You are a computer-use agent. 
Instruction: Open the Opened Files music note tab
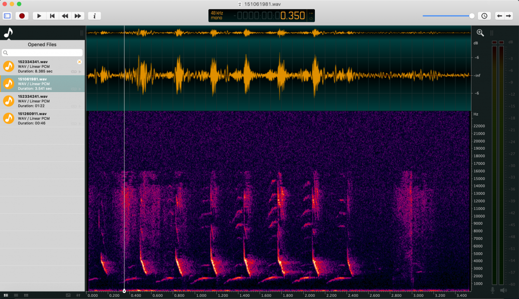click(x=8, y=33)
